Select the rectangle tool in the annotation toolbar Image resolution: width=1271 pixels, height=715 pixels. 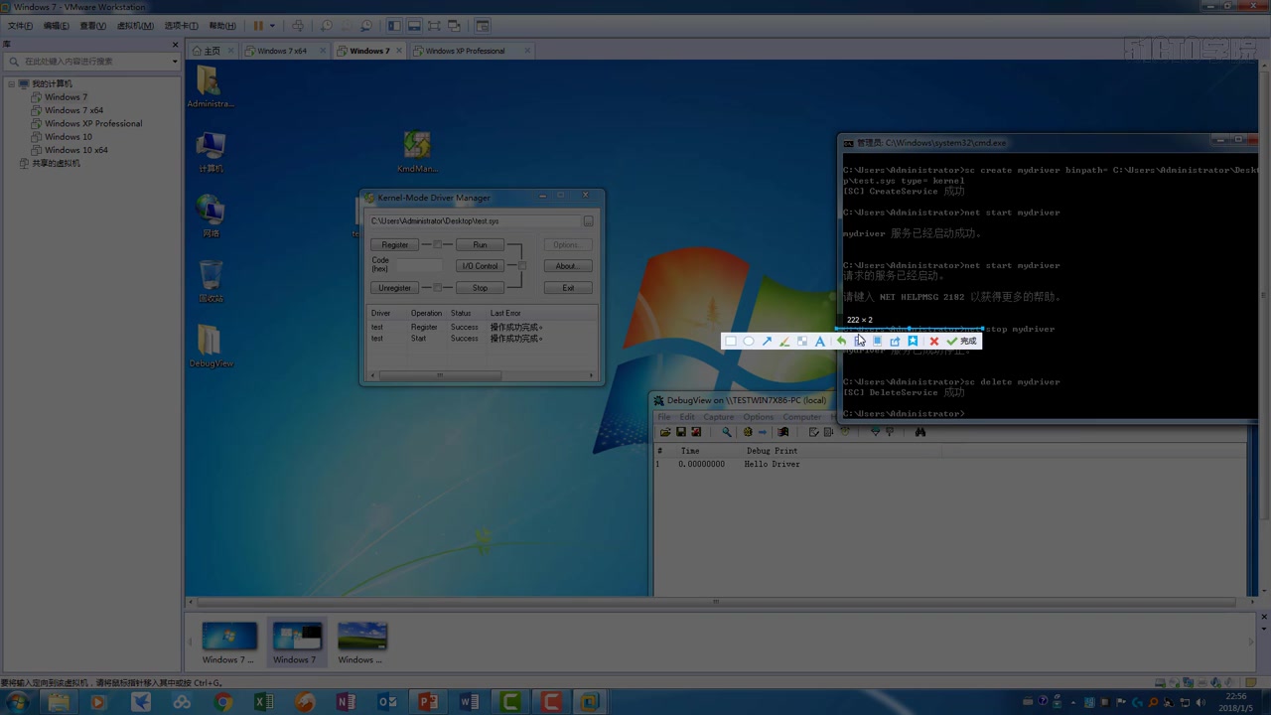pos(731,341)
